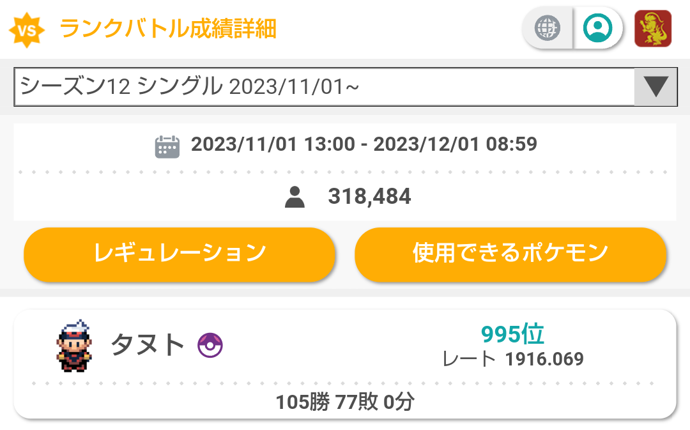Click the ランクバトル成績詳細 page title
The height and width of the screenshot is (430, 690).
click(167, 29)
